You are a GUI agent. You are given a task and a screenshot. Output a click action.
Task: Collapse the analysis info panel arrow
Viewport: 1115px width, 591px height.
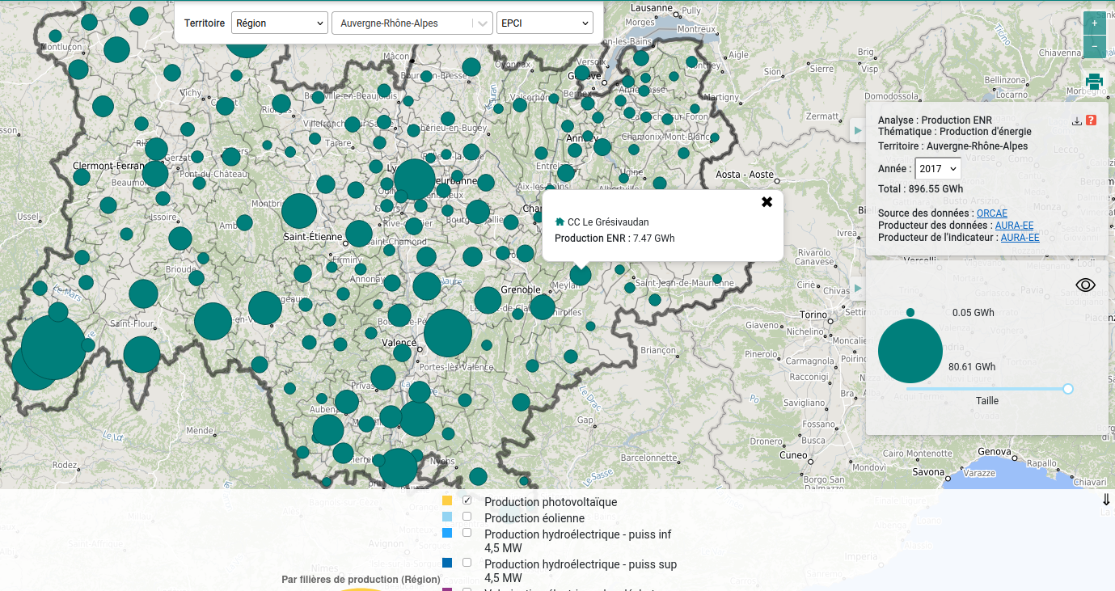click(858, 130)
